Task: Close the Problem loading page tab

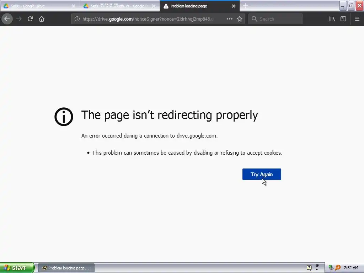Action: [234, 6]
